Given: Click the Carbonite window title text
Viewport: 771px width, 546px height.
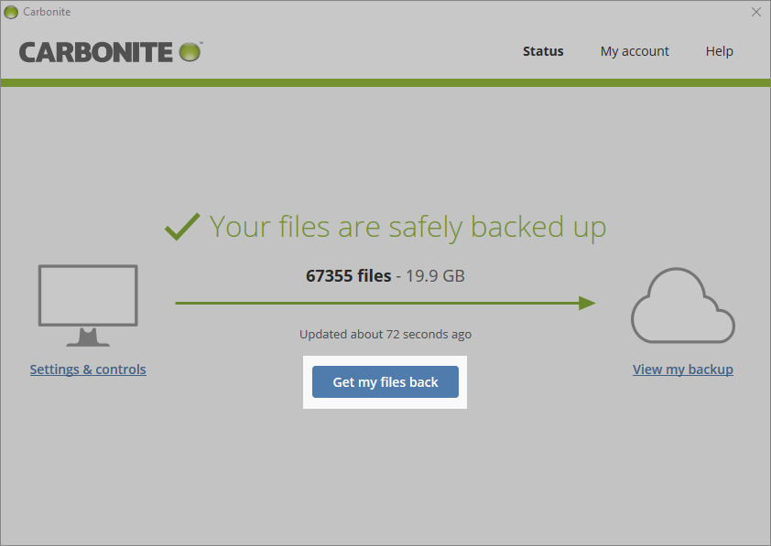Looking at the screenshot, I should pos(47,12).
